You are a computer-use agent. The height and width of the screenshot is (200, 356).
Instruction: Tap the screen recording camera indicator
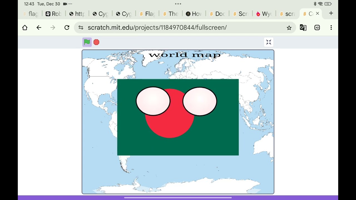click(65, 4)
